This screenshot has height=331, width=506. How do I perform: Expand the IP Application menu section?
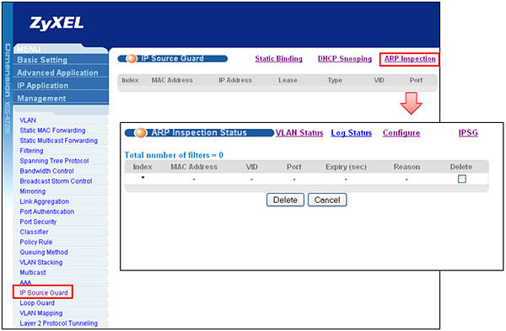[43, 86]
